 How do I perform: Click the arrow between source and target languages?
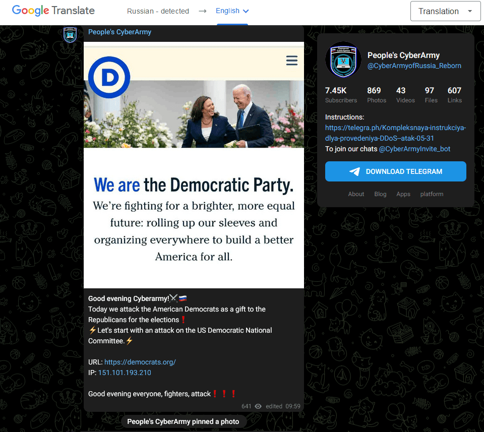tap(203, 11)
